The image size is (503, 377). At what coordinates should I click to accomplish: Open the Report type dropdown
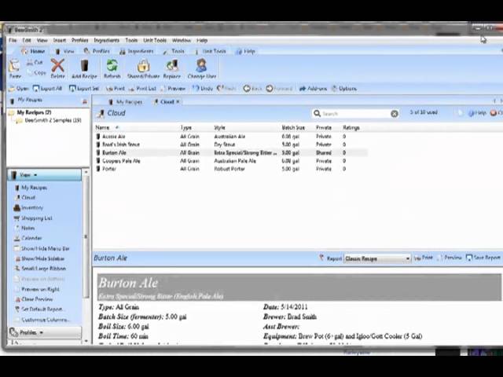[x=377, y=258]
